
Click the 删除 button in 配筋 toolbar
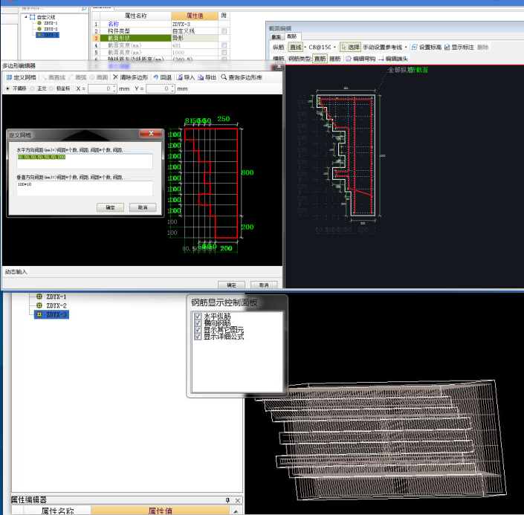[x=483, y=47]
